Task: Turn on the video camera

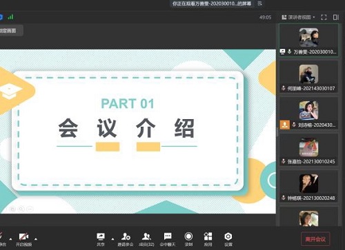Action: [23, 239]
